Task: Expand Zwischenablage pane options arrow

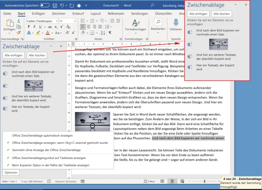Action: click(50, 47)
